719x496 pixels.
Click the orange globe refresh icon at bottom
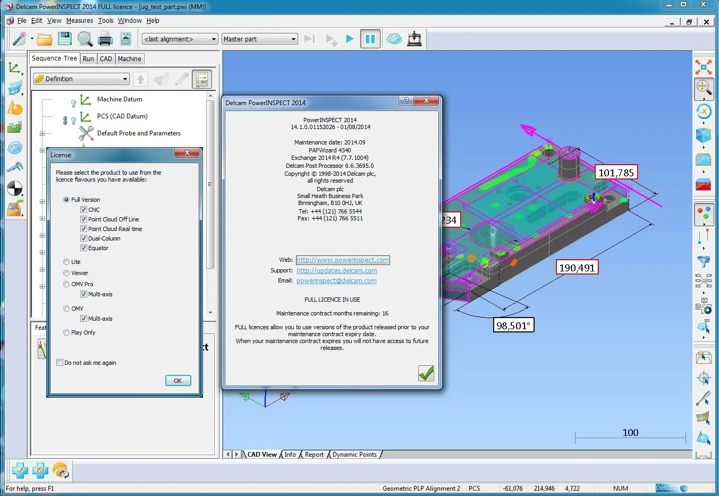click(x=61, y=471)
